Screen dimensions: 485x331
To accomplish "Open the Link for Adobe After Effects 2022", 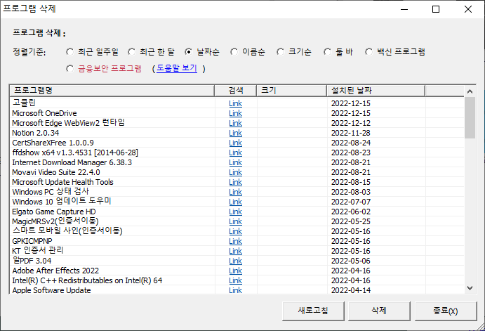I will pos(235,271).
